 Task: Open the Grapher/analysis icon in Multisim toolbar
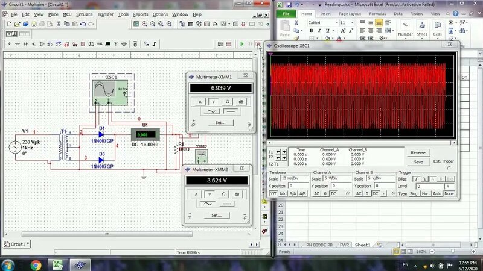pos(223,24)
